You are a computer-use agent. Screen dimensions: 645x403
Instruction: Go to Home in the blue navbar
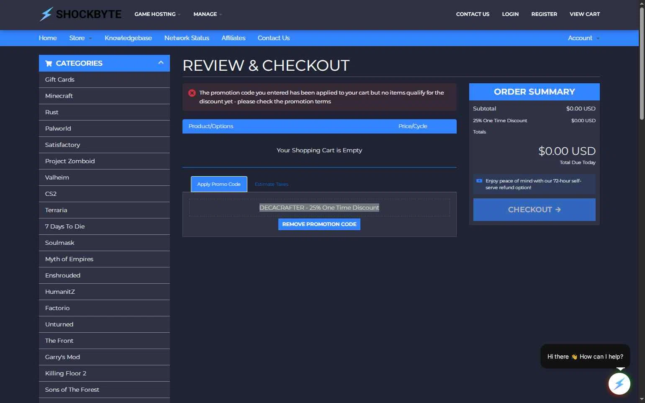coord(48,38)
